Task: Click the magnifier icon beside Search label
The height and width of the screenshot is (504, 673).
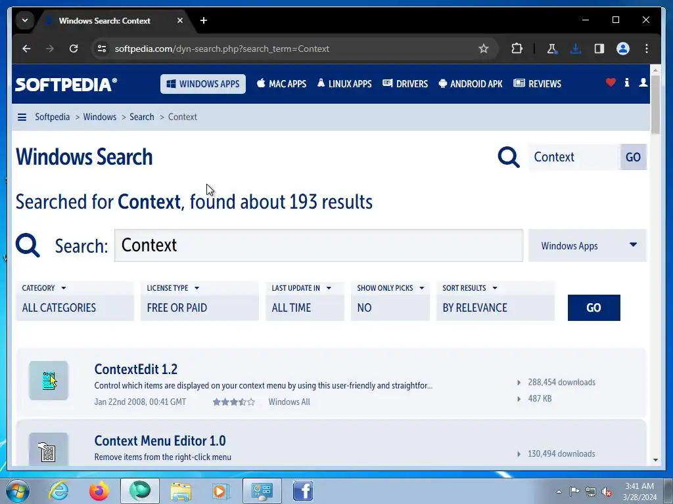Action: (x=28, y=245)
